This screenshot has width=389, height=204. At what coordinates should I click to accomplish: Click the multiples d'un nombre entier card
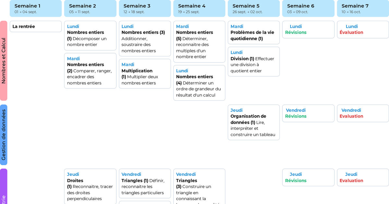point(199,41)
